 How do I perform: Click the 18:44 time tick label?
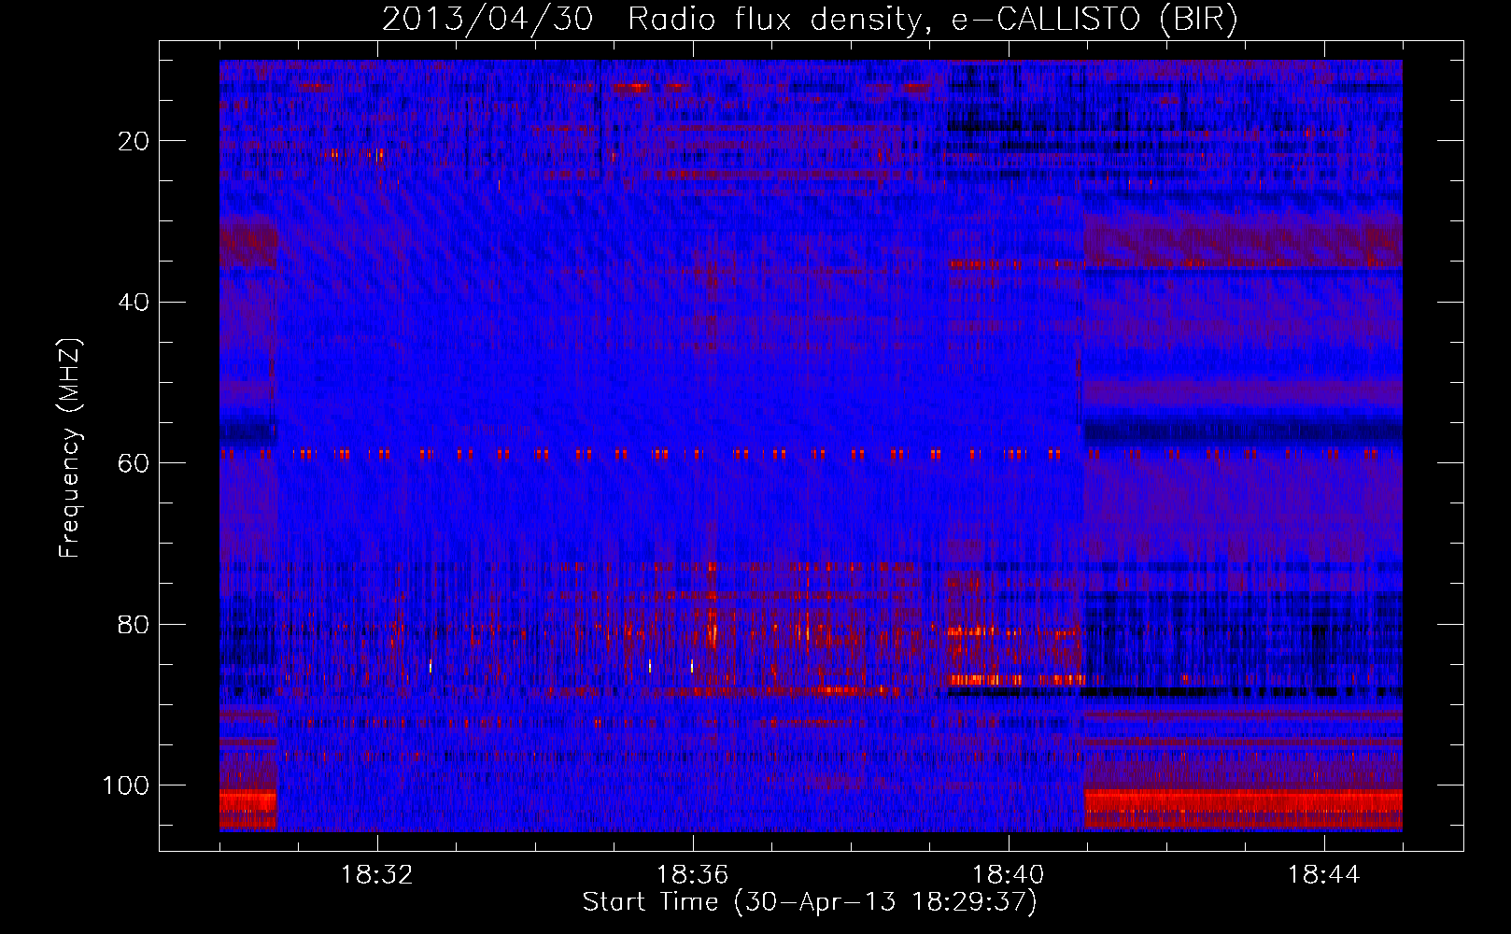[1323, 875]
